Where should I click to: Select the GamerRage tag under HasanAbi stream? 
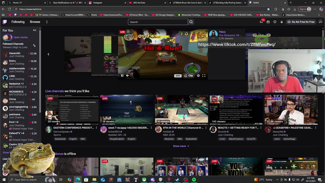point(289,139)
